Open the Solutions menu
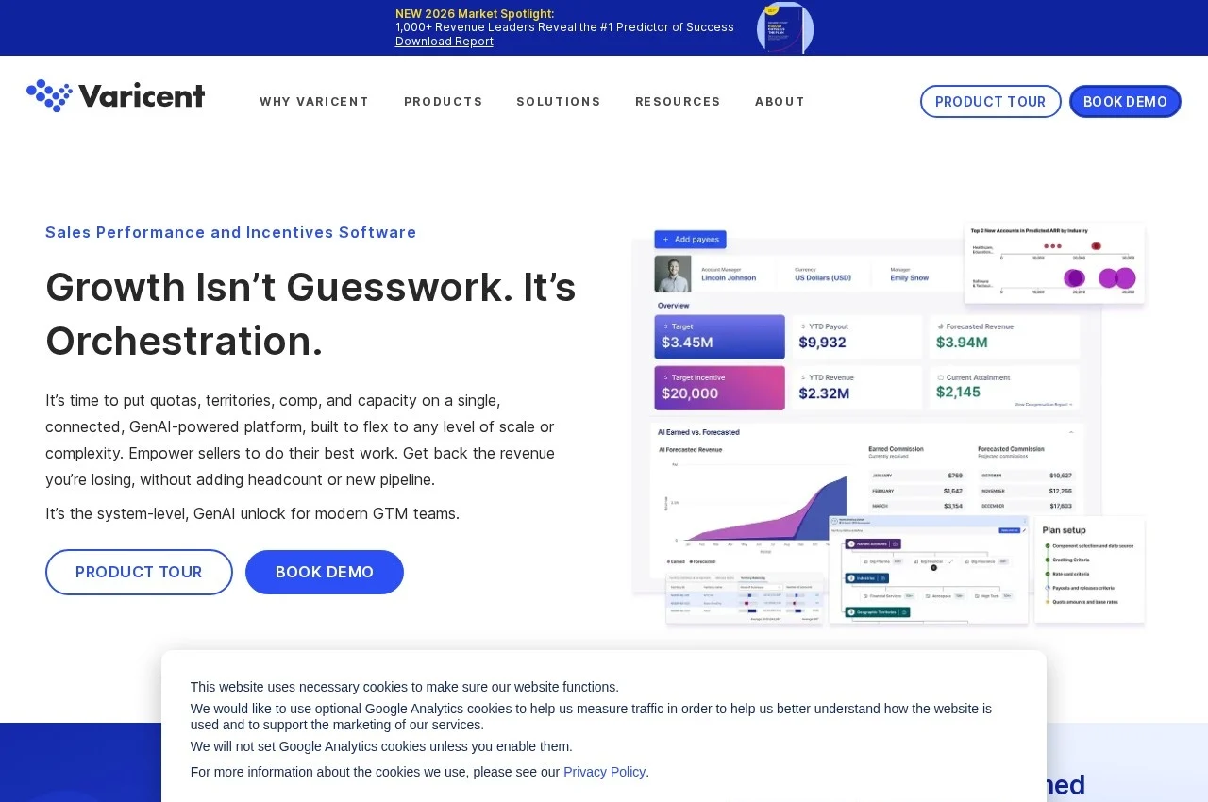Screen dimensions: 1208x802 coord(559,102)
